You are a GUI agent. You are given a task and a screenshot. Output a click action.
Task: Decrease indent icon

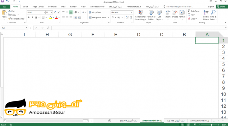tap(76, 17)
